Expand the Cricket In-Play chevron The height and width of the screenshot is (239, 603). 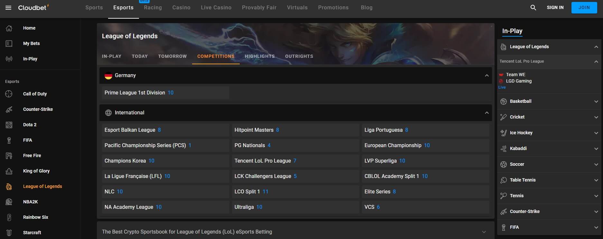[x=596, y=117]
